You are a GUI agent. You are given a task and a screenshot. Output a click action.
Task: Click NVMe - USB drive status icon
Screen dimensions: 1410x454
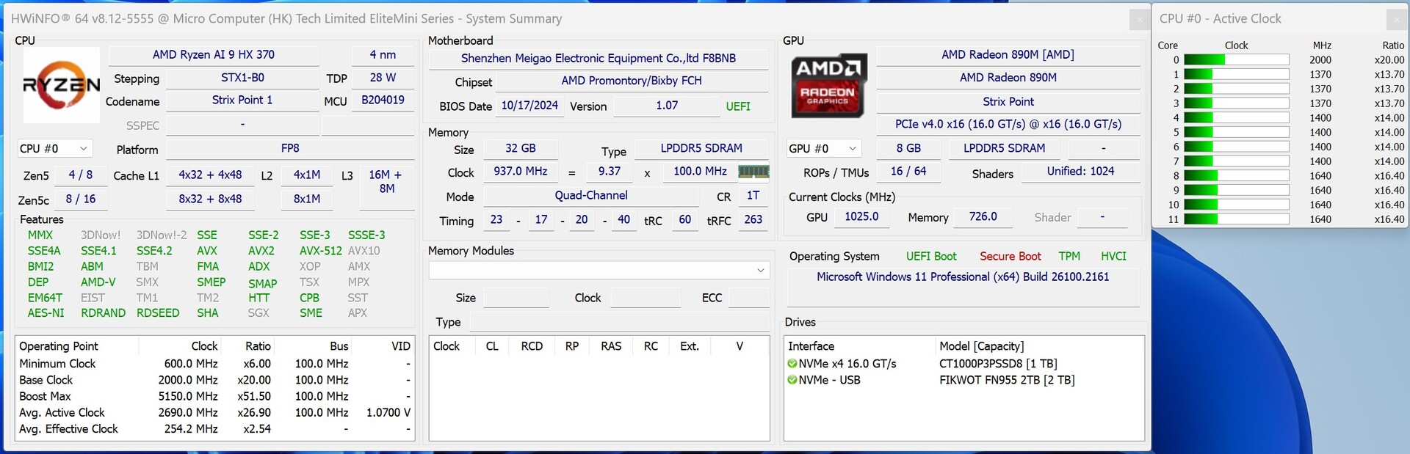[792, 380]
